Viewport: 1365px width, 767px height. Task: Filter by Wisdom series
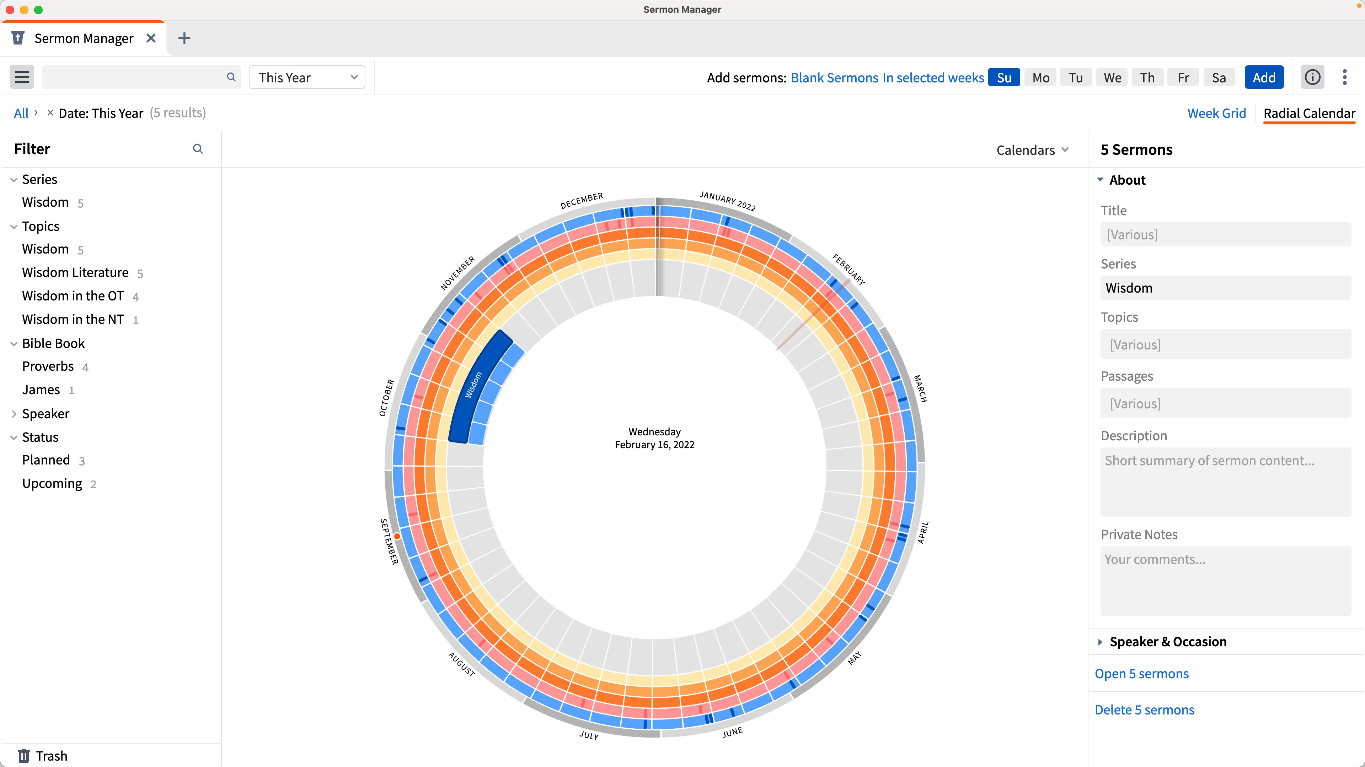tap(45, 202)
